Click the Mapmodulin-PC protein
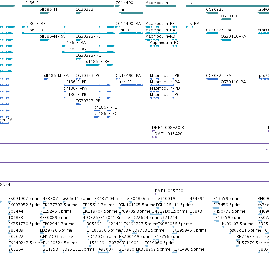Screen dimensions: 269x254 pos(162,98)
